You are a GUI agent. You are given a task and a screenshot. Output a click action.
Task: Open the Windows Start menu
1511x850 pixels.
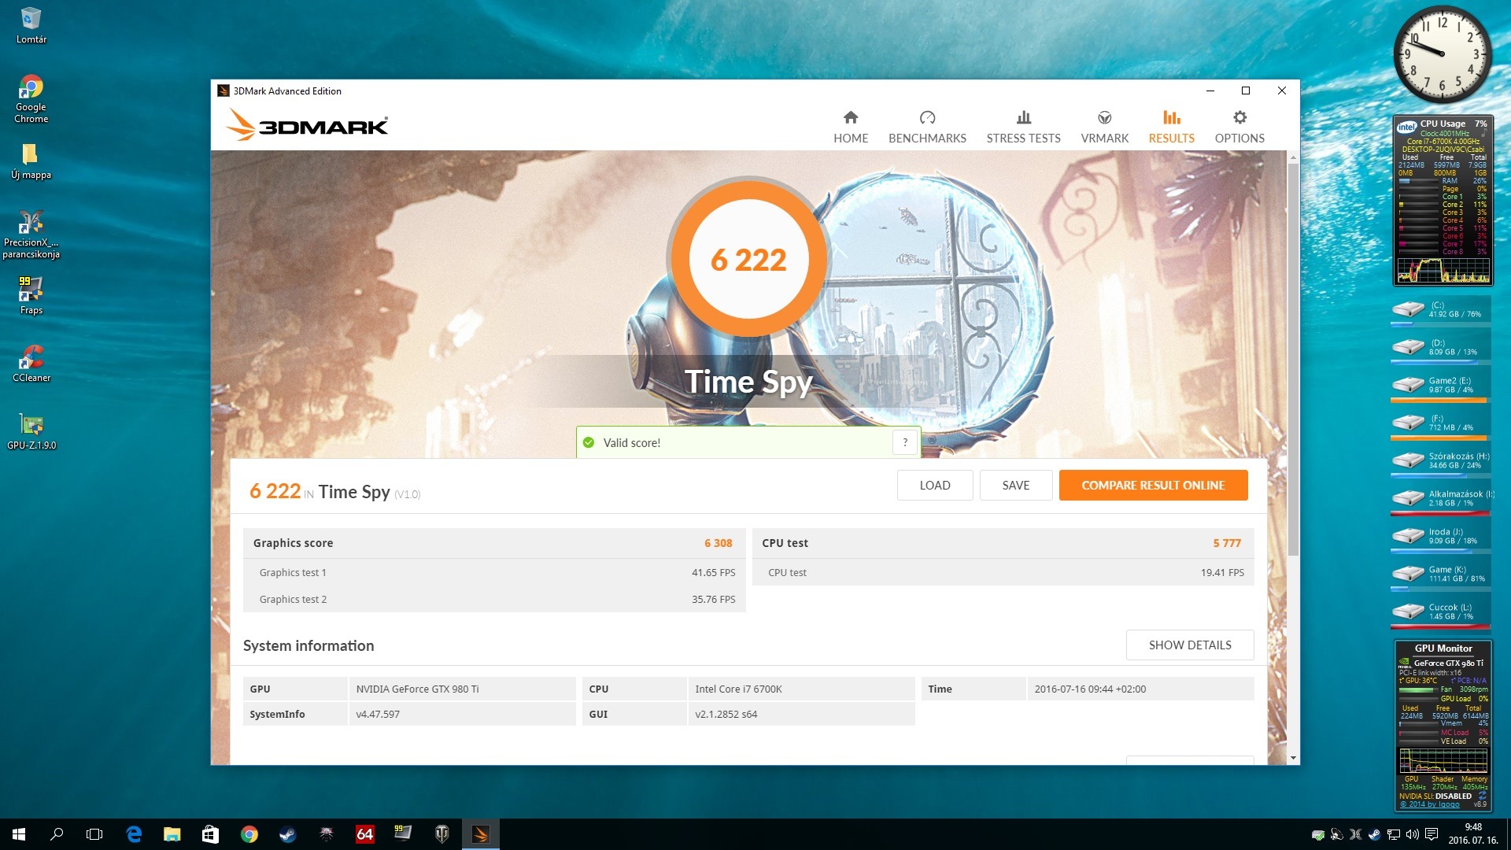(19, 834)
